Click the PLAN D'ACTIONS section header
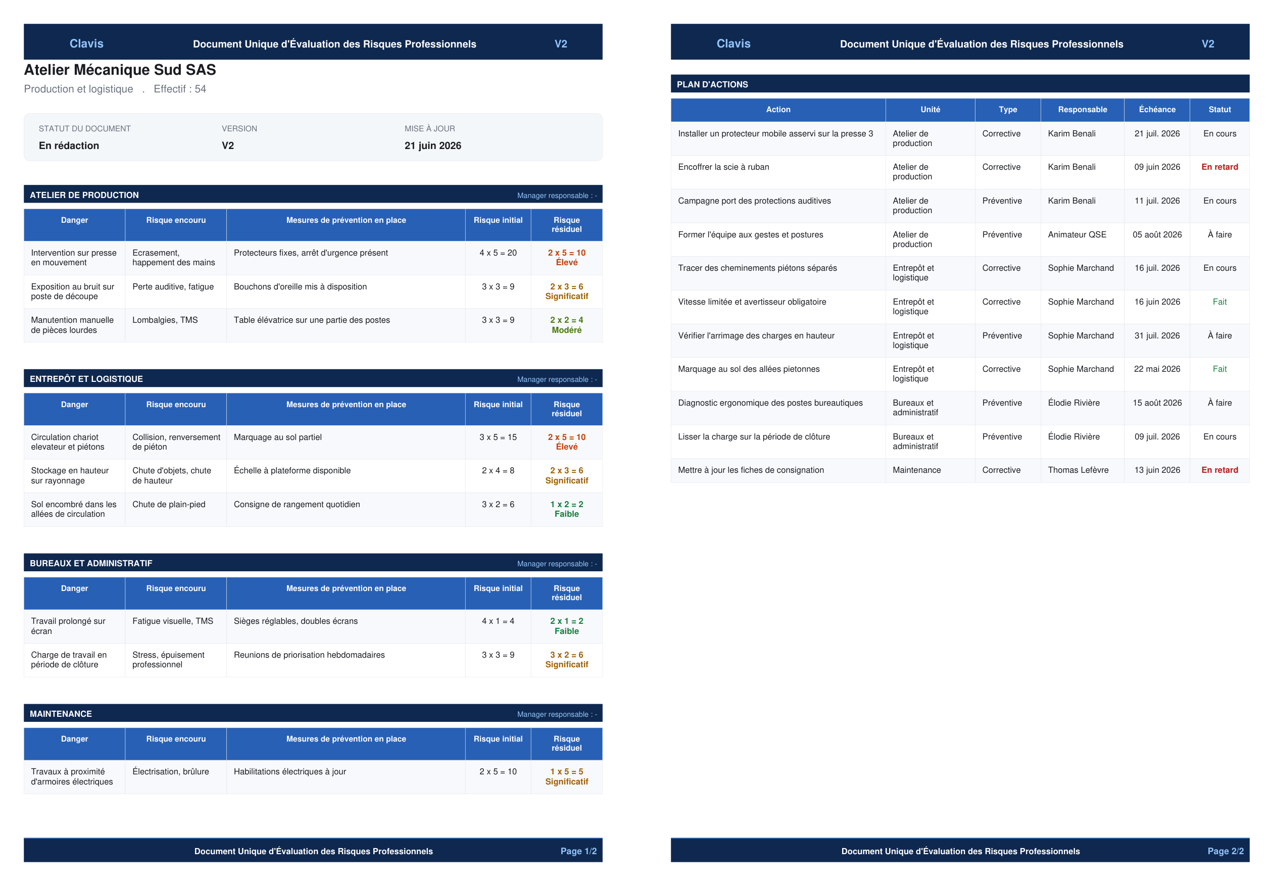 960,84
